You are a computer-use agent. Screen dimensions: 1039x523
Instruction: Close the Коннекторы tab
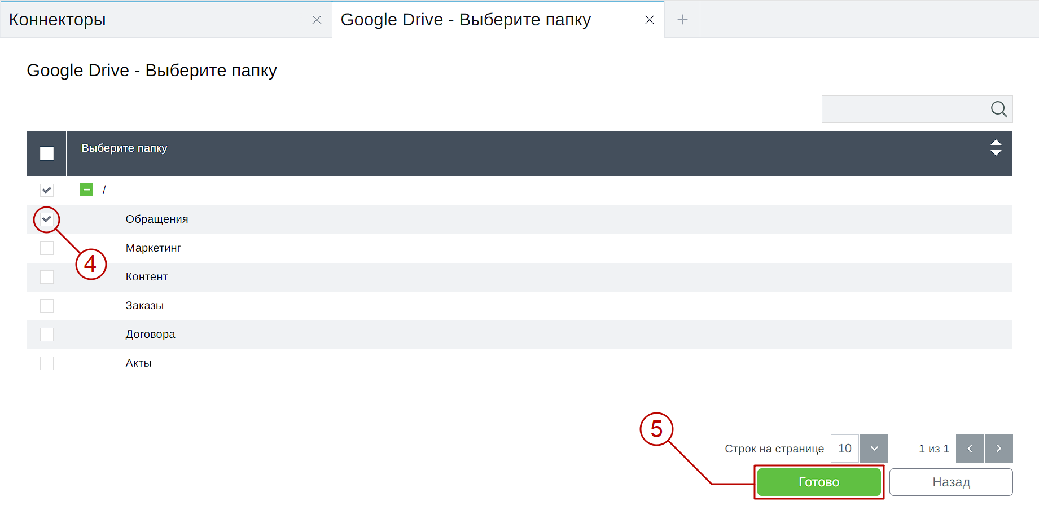click(317, 20)
